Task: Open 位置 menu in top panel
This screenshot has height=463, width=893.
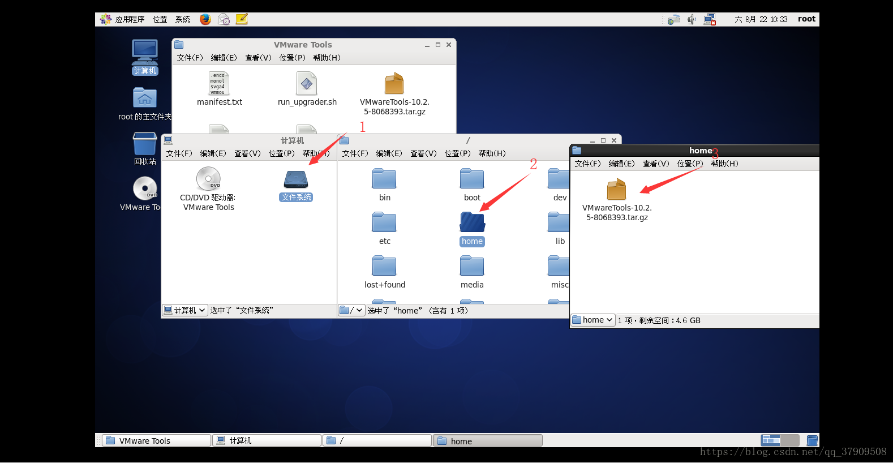Action: (160, 19)
